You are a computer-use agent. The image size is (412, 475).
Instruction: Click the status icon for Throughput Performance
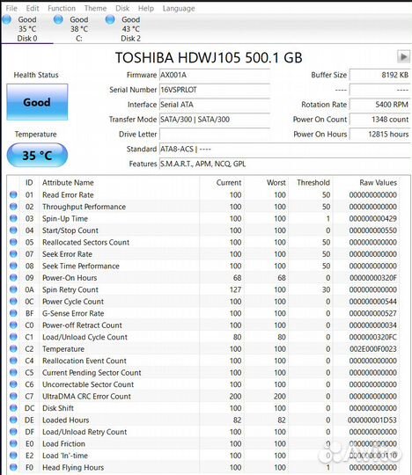click(13, 207)
